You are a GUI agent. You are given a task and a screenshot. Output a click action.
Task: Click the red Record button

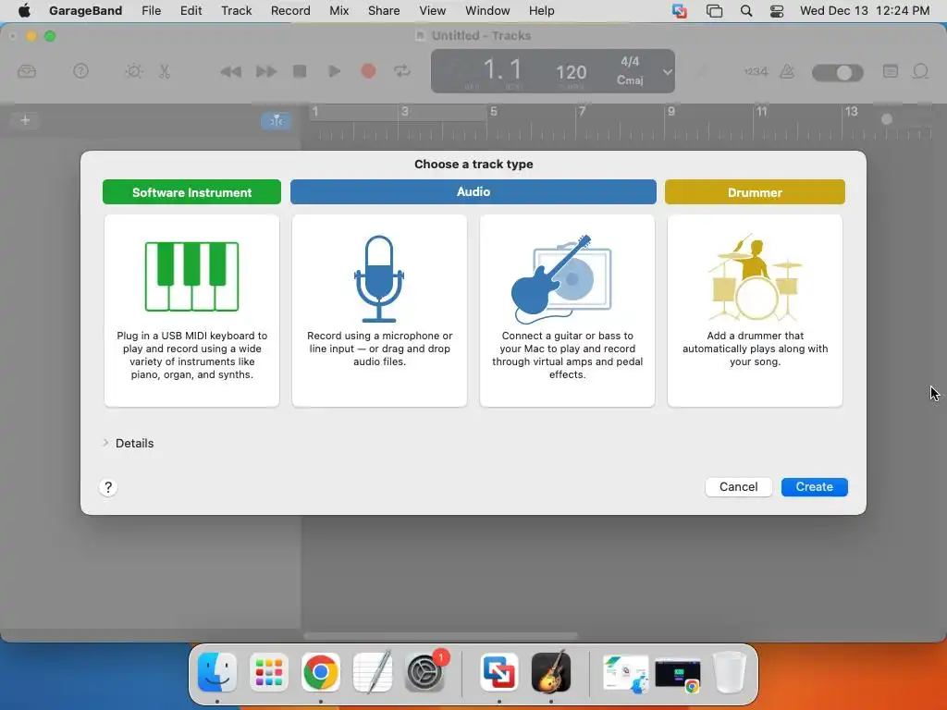pos(368,72)
